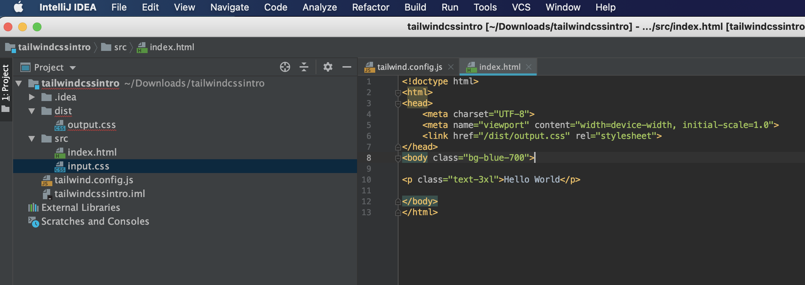Click the <!doctype html> line
This screenshot has height=285, width=805.
tap(440, 81)
